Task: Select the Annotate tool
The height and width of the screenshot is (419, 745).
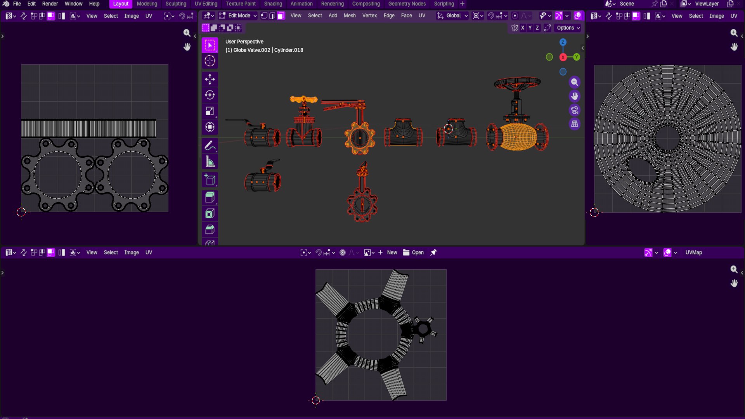Action: click(x=210, y=146)
